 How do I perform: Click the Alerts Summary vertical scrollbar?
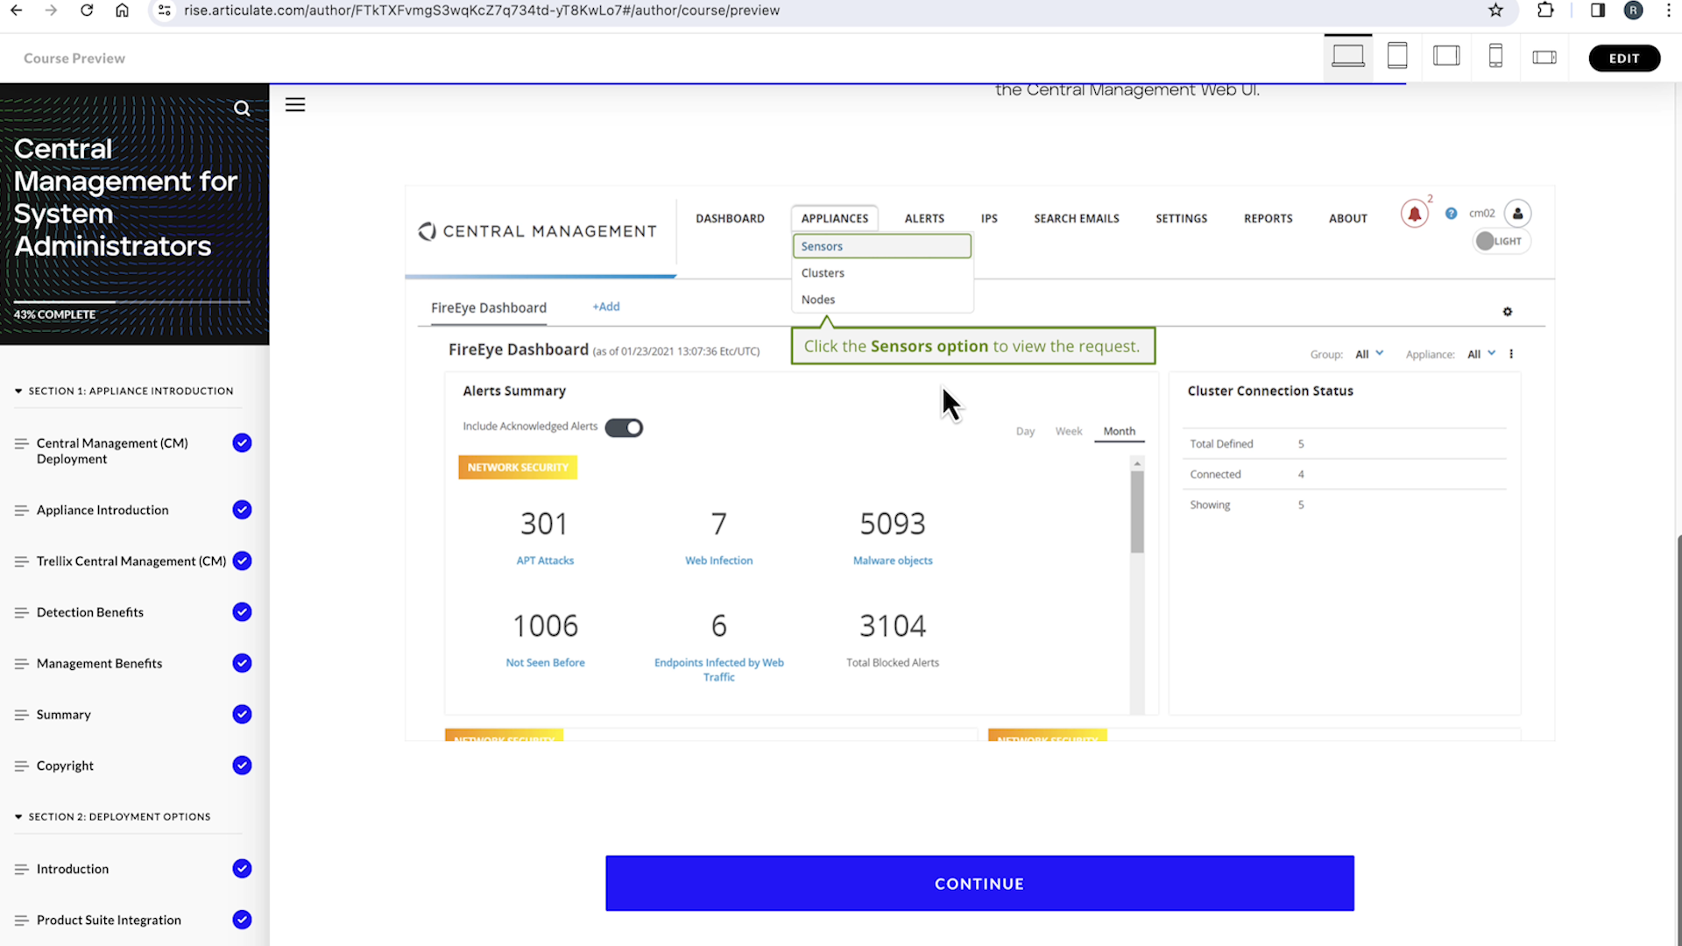(x=1136, y=512)
